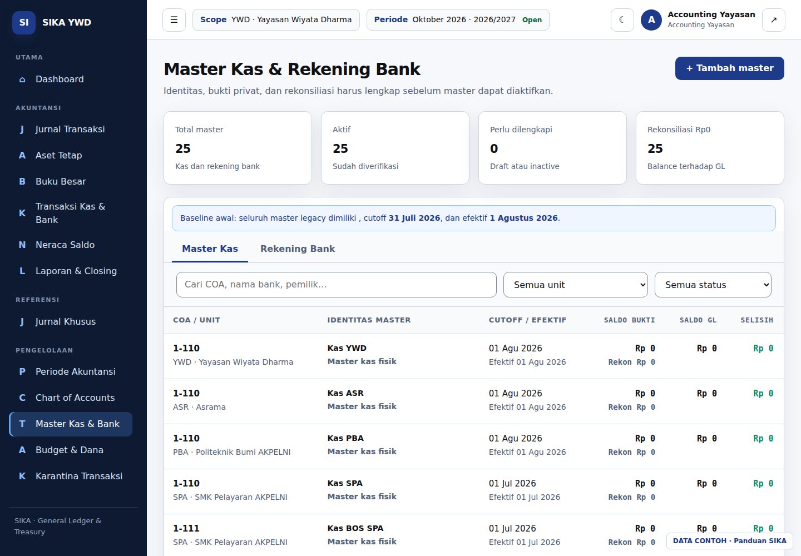Image resolution: width=801 pixels, height=556 pixels.
Task: Click the Scope YWD selector
Action: click(x=276, y=19)
